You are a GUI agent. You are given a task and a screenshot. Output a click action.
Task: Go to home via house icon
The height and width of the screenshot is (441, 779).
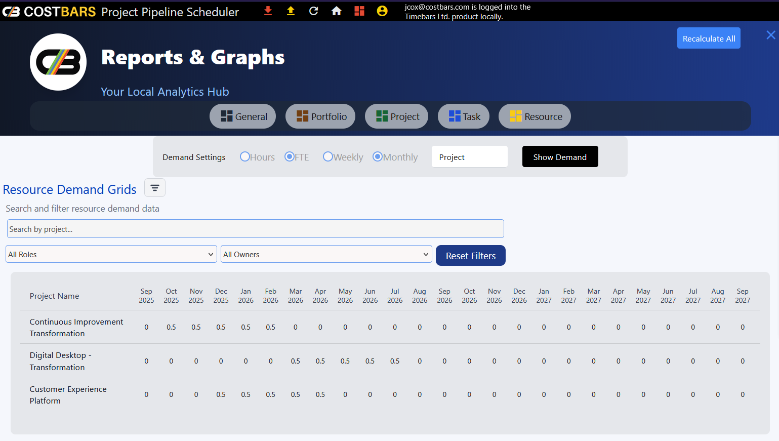[337, 11]
